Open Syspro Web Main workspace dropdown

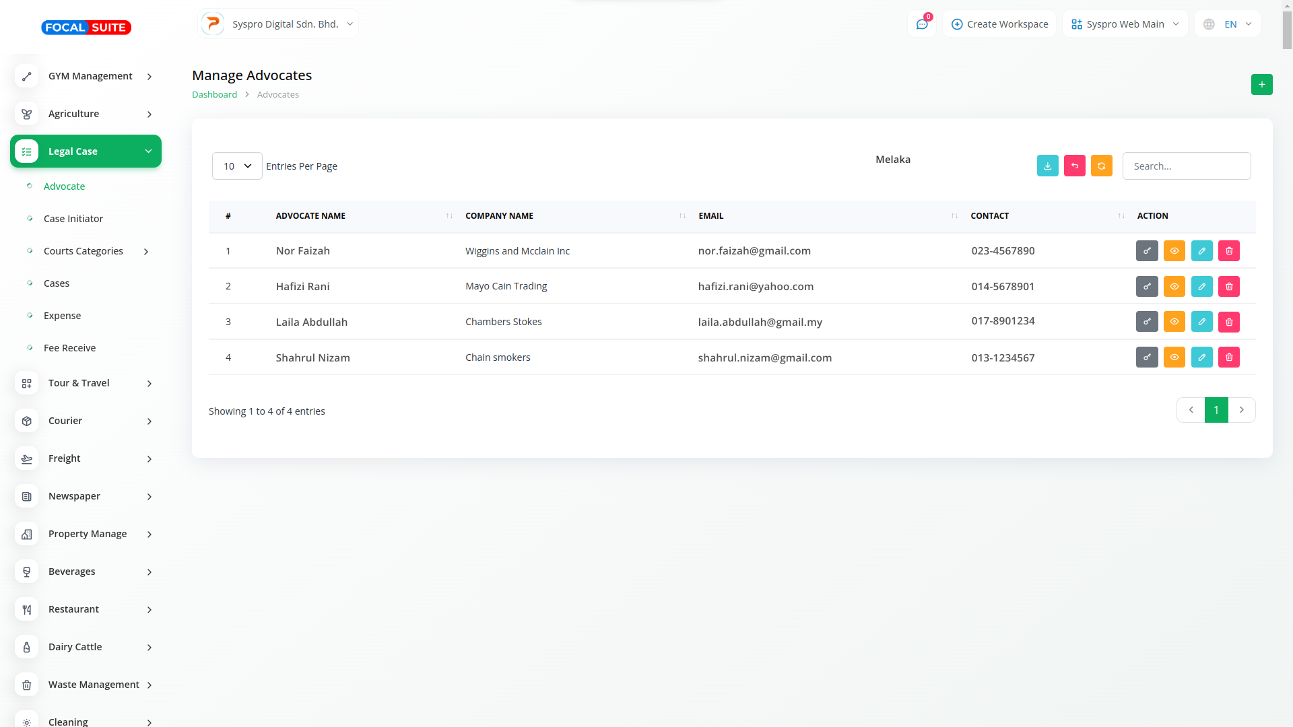click(x=1125, y=24)
